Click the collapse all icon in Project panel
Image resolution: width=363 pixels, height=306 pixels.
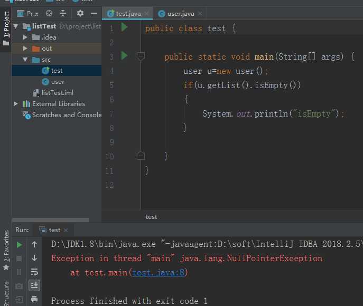coord(63,13)
